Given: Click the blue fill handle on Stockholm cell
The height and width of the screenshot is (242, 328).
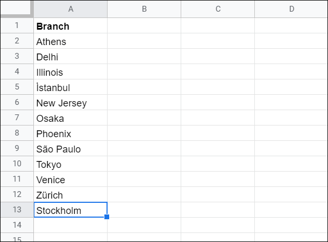Looking at the screenshot, I should [107, 217].
